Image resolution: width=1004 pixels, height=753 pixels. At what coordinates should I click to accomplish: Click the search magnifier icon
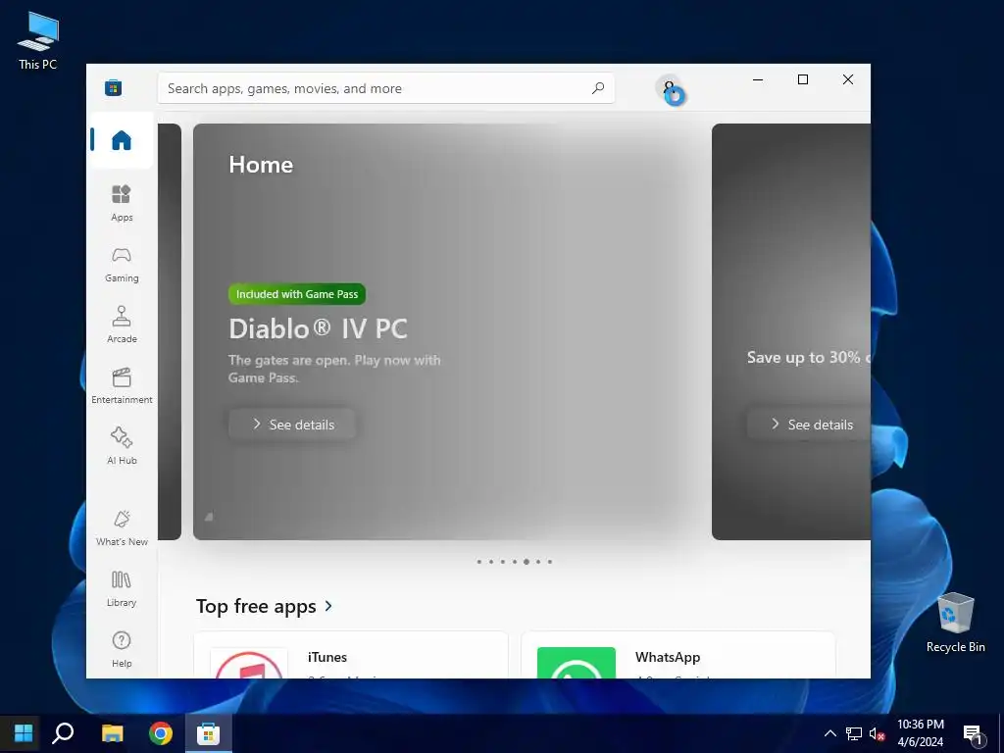click(597, 88)
